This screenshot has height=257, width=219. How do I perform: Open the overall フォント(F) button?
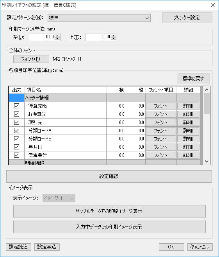(x=31, y=59)
